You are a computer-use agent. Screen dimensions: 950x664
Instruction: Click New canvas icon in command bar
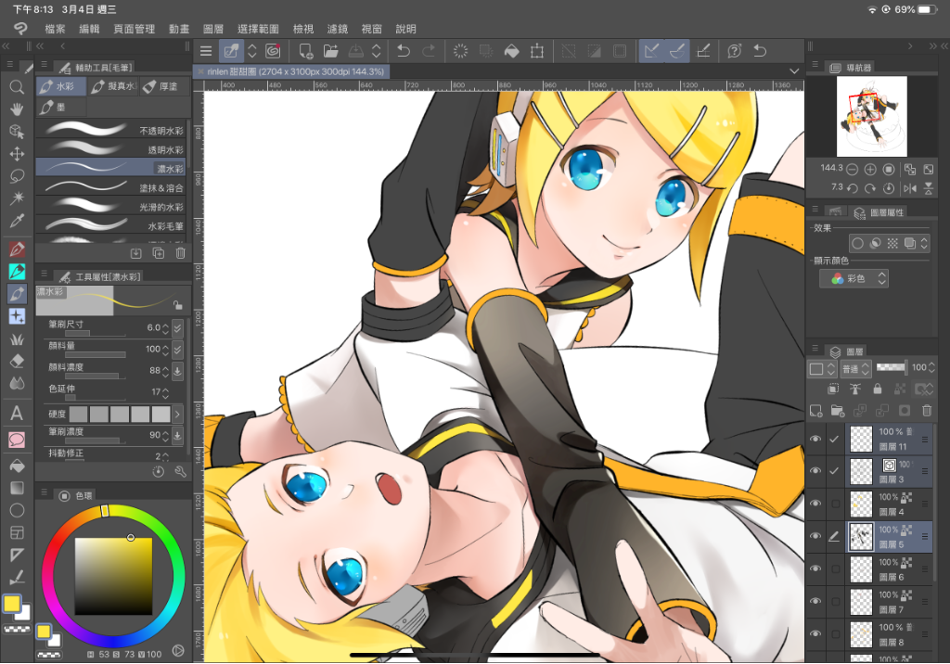(305, 51)
